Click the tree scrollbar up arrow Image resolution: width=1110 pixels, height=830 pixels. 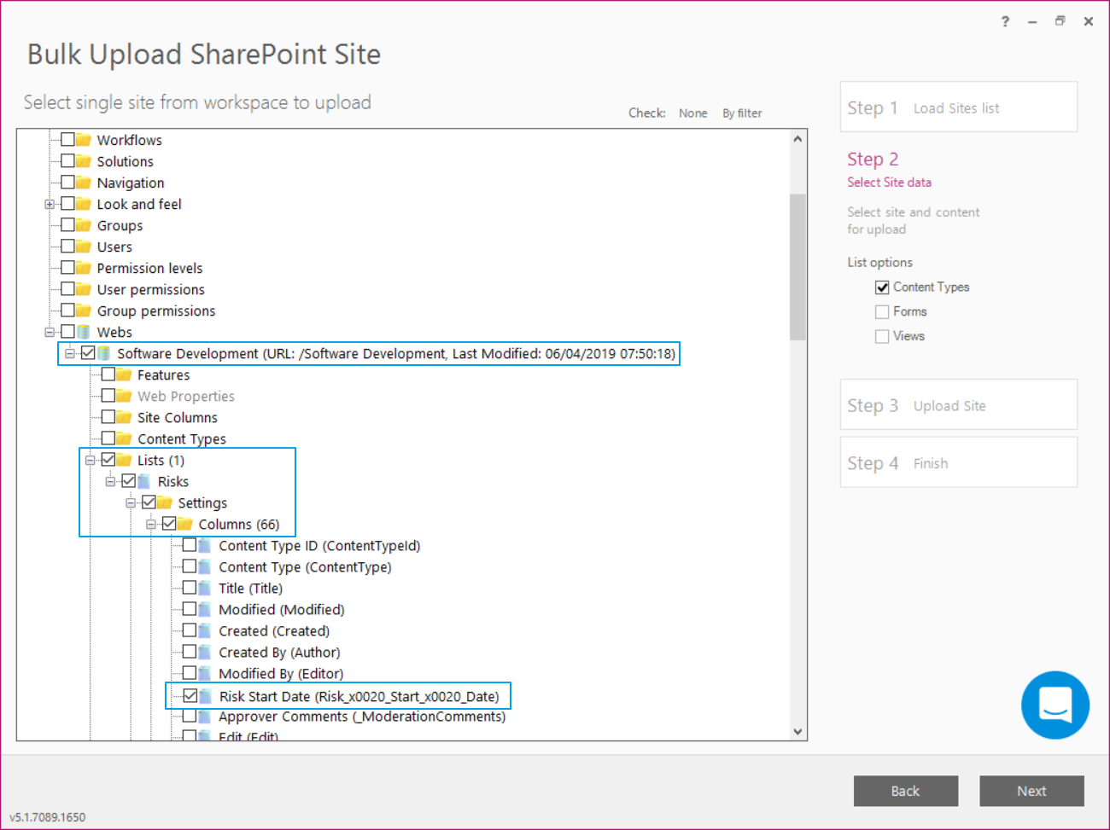click(797, 138)
